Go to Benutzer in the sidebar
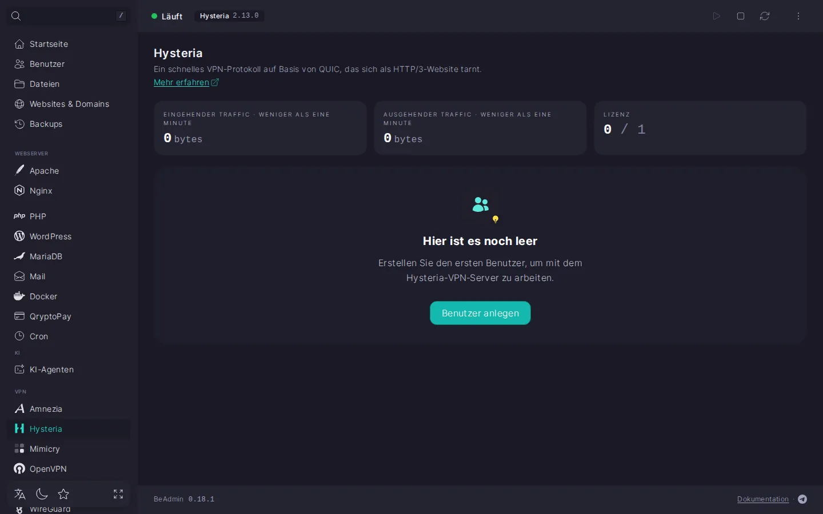The image size is (823, 514). pyautogui.click(x=69, y=64)
